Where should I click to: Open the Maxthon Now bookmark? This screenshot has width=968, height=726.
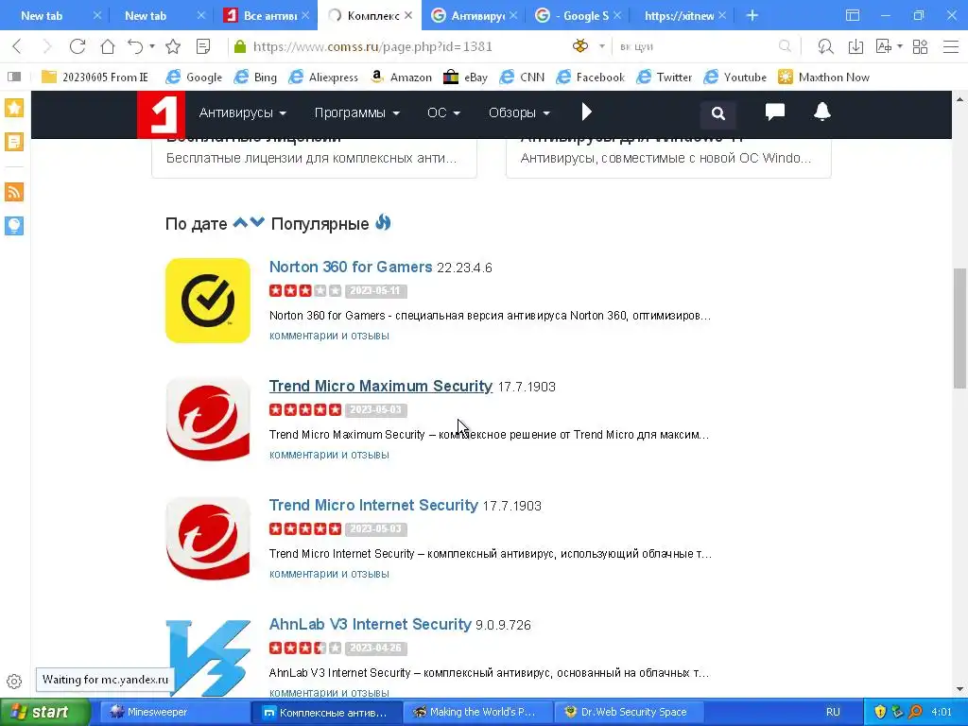coord(823,77)
